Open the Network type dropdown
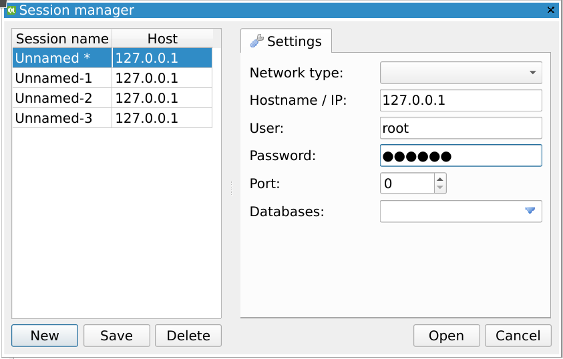 461,73
